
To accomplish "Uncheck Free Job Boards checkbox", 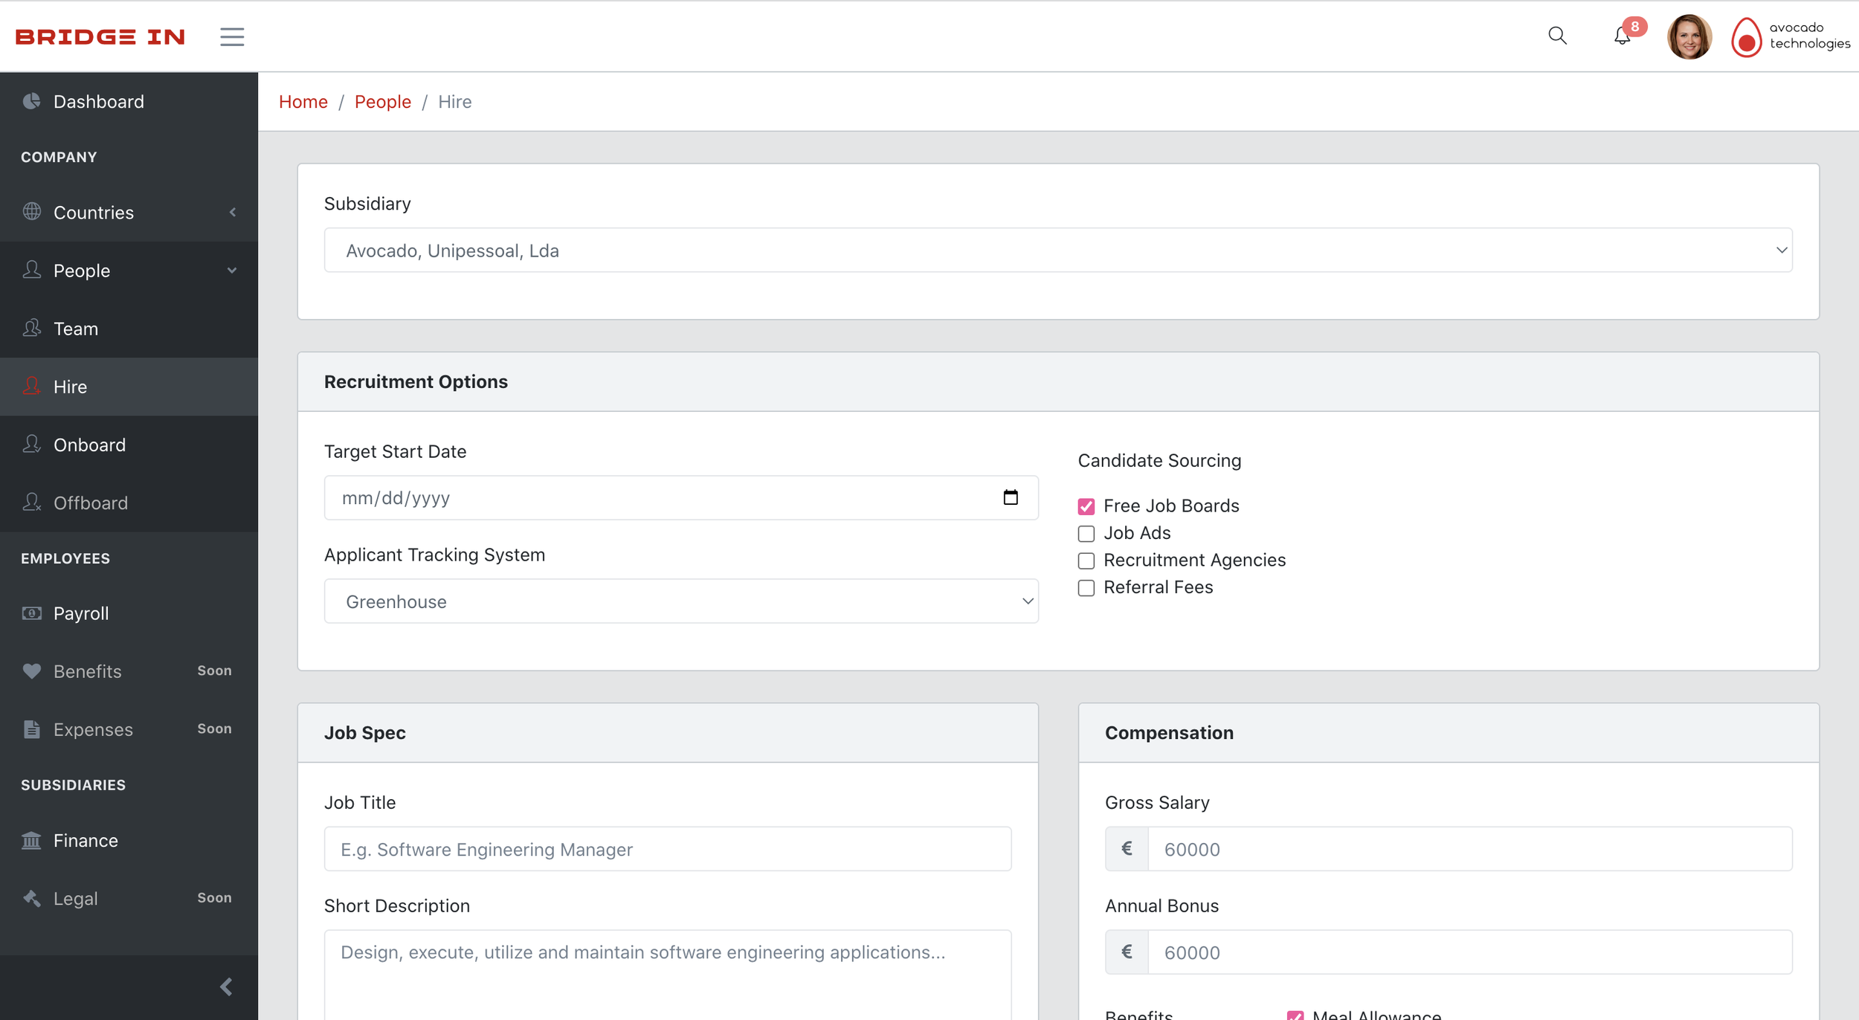I will 1086,506.
